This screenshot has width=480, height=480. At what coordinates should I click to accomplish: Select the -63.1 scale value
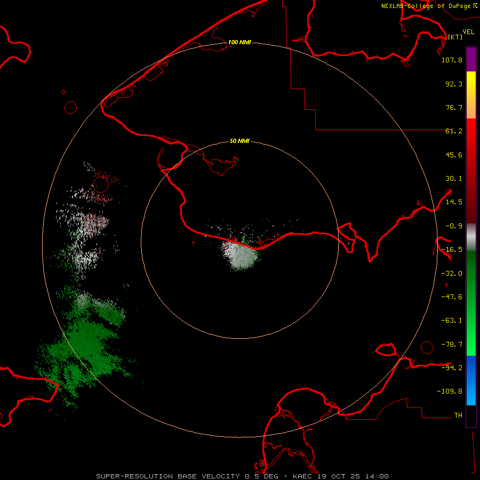tap(452, 321)
